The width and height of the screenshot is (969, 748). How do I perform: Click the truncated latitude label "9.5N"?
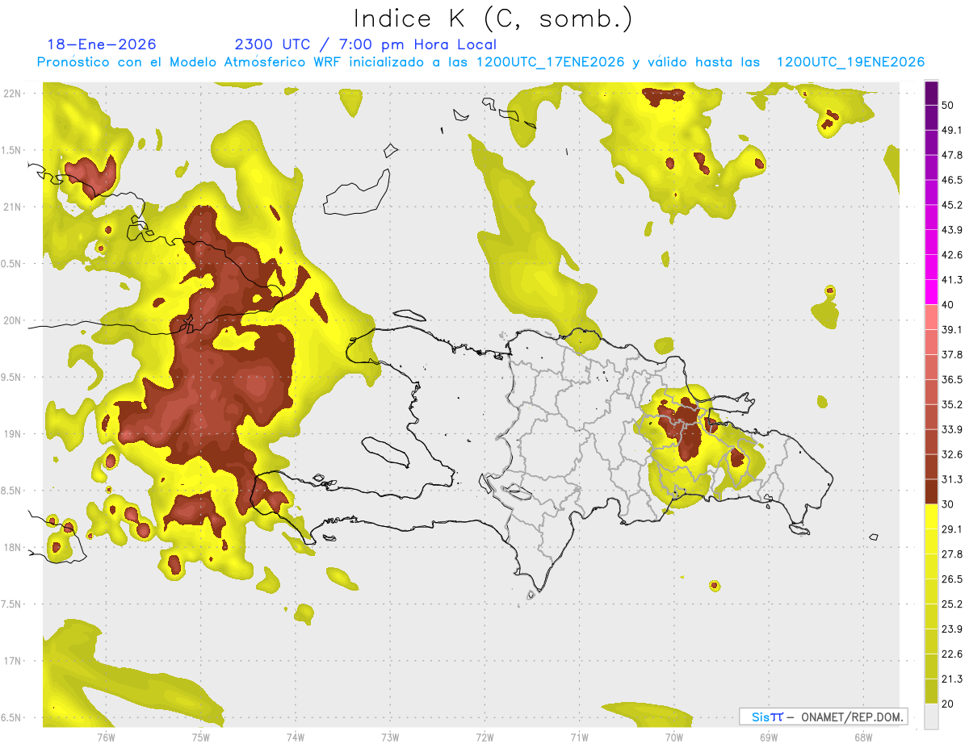11,378
